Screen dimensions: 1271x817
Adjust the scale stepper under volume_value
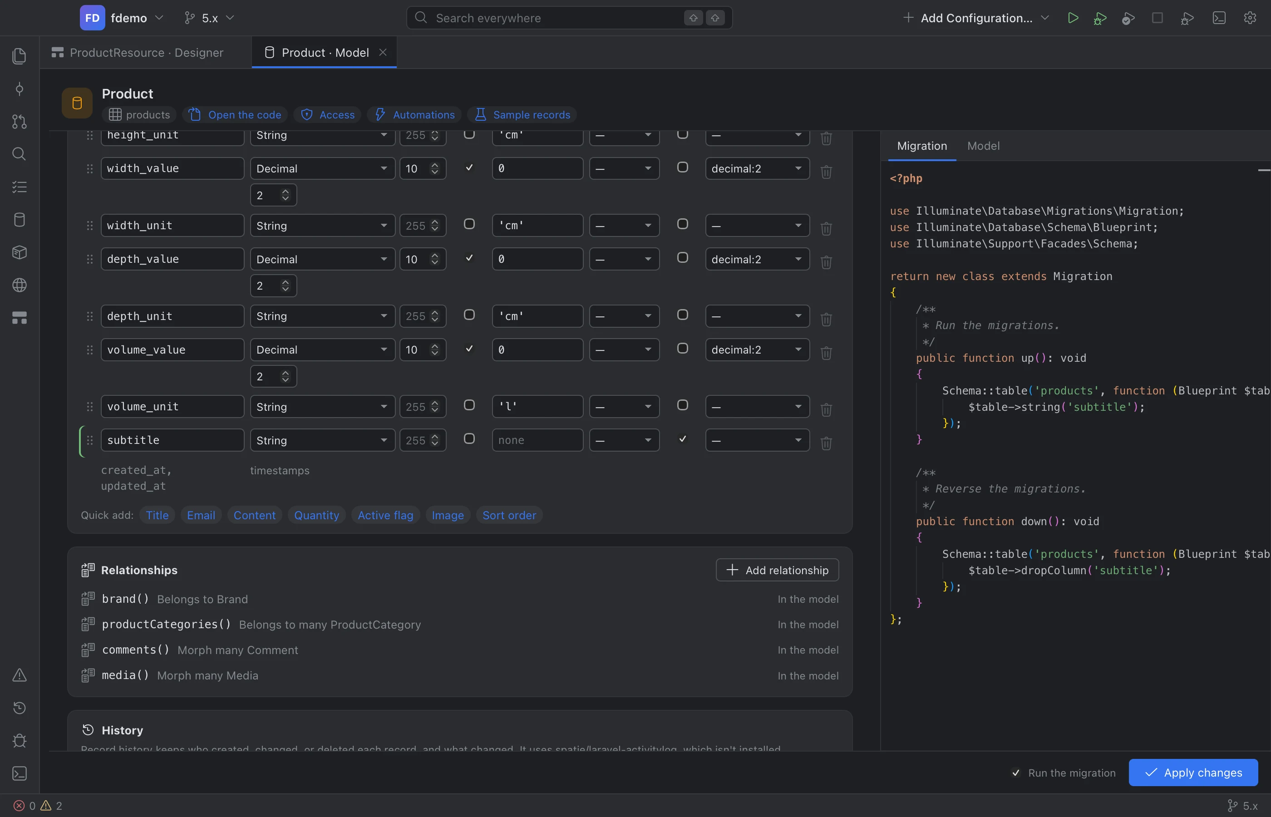click(x=286, y=376)
